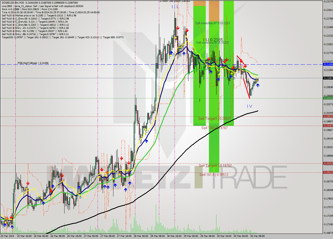
Task: Click the '26 Mar 08:00' time axis label
Action: point(57,236)
